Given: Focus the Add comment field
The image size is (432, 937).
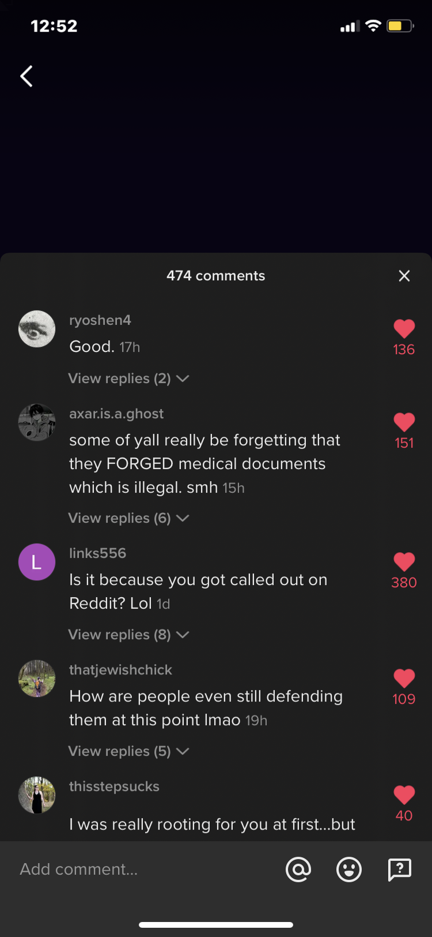Looking at the screenshot, I should 144,869.
